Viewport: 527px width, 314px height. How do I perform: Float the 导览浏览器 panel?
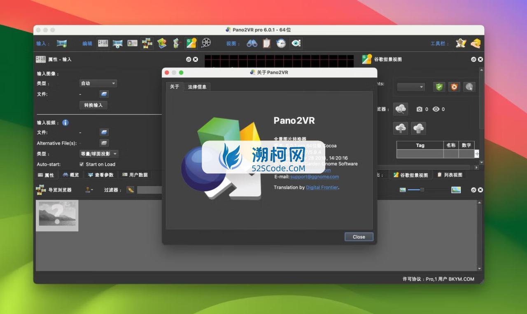coord(473,190)
